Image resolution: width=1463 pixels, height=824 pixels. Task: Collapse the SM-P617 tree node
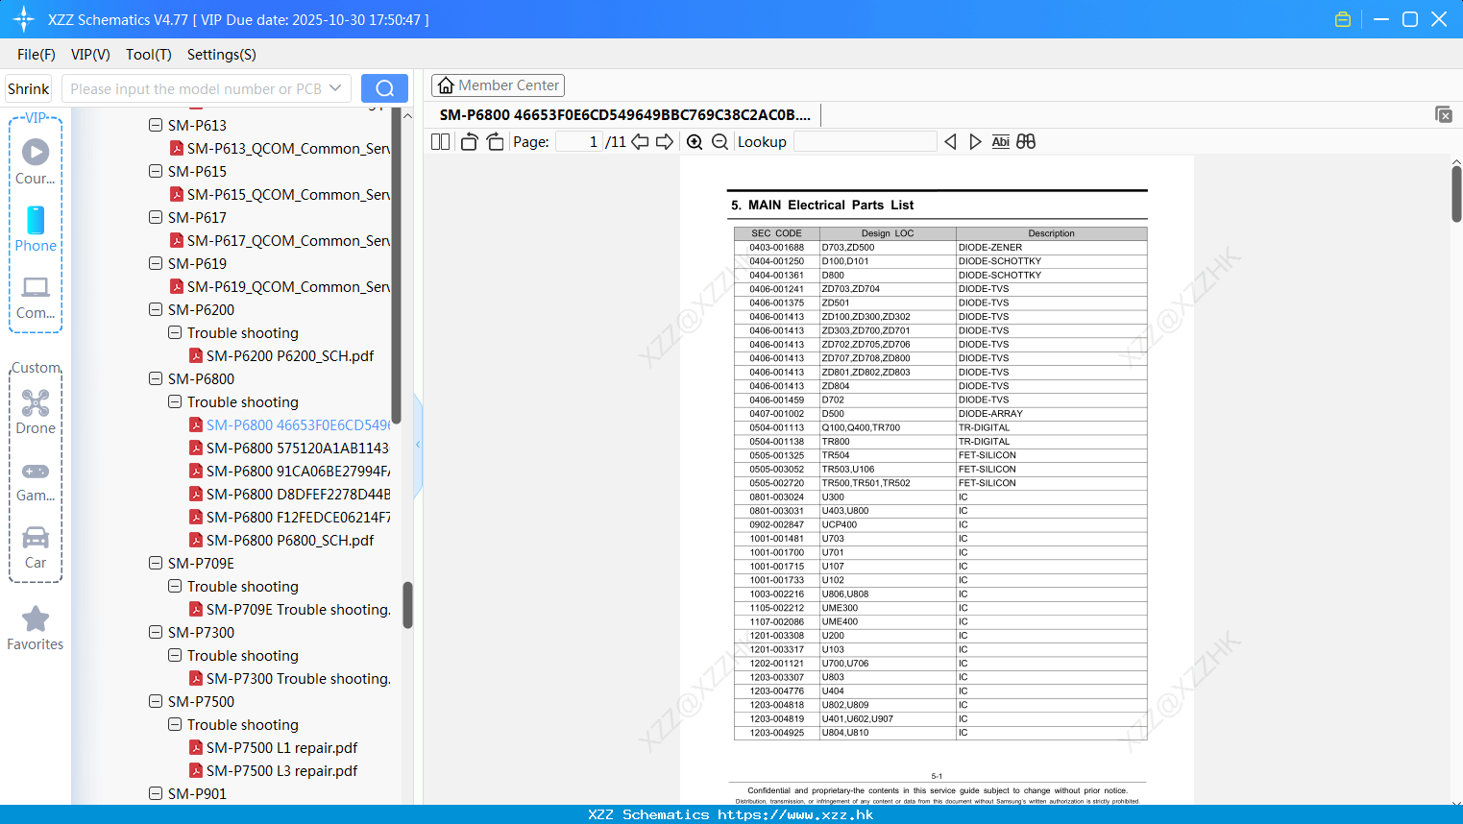coord(156,217)
